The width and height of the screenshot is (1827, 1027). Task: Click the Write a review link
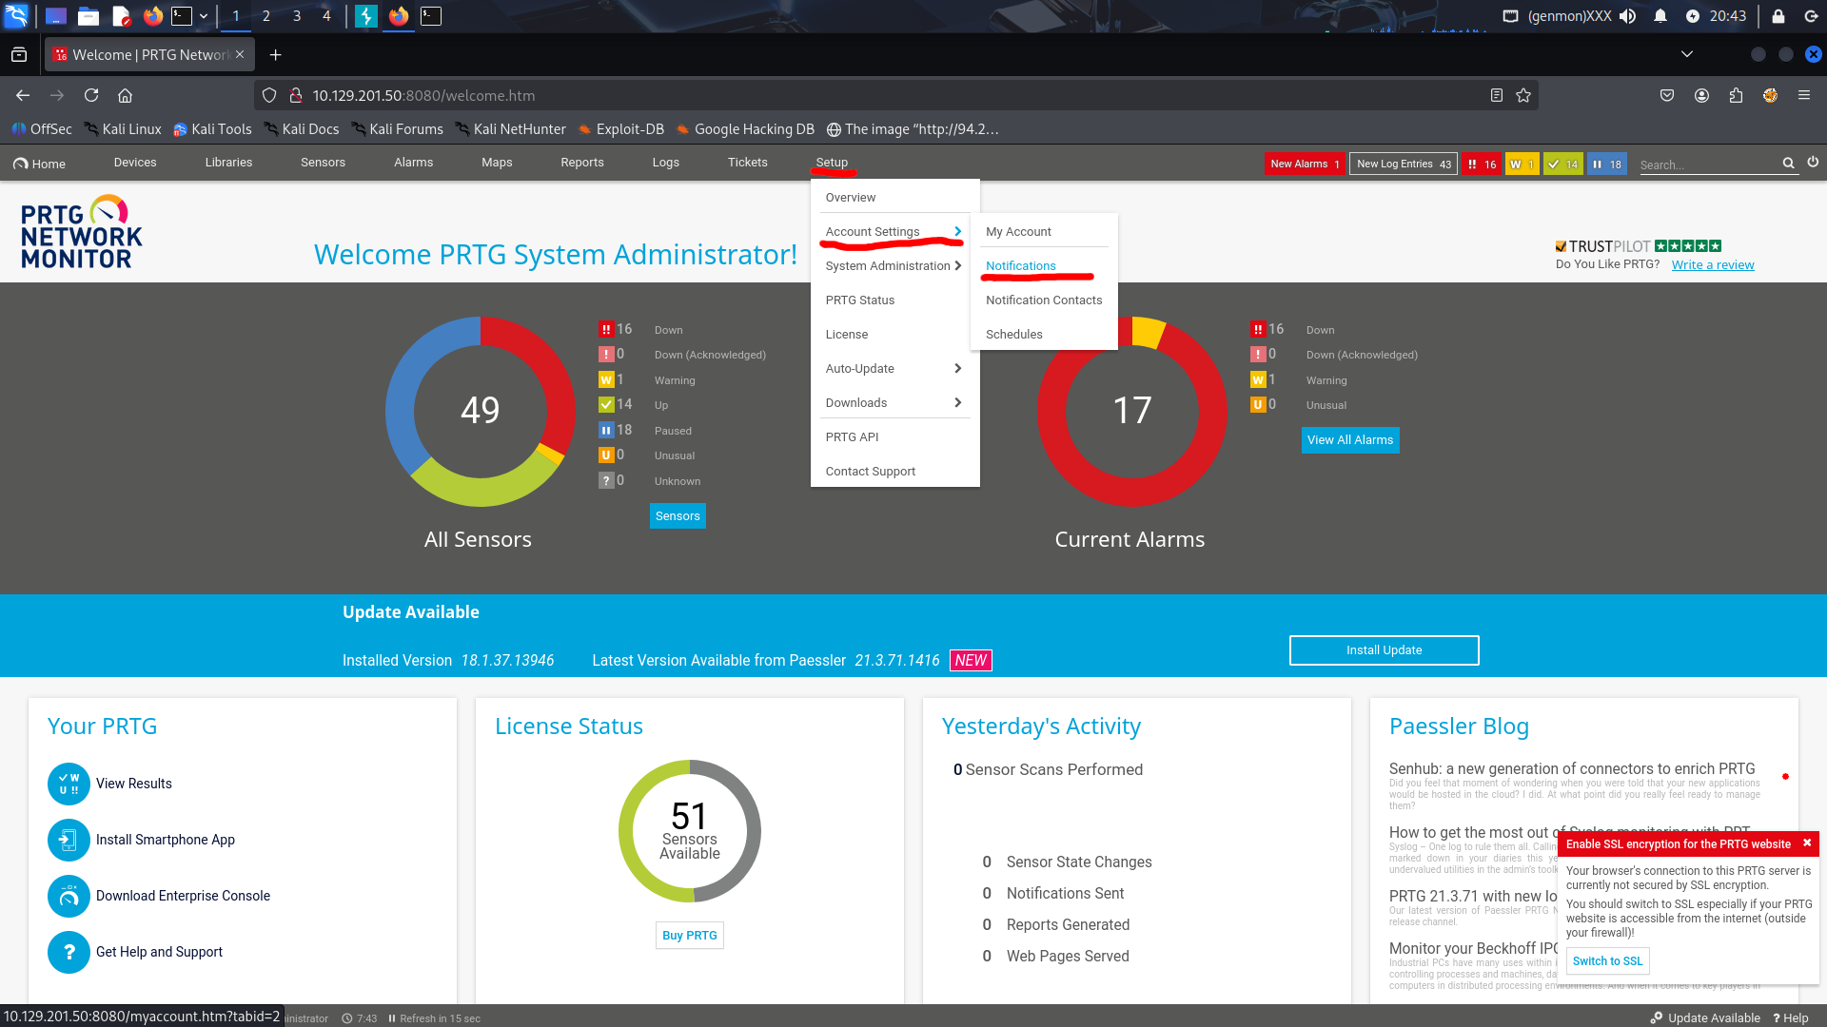pos(1712,265)
